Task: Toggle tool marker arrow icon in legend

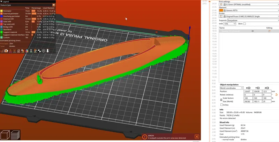Action: point(48,51)
